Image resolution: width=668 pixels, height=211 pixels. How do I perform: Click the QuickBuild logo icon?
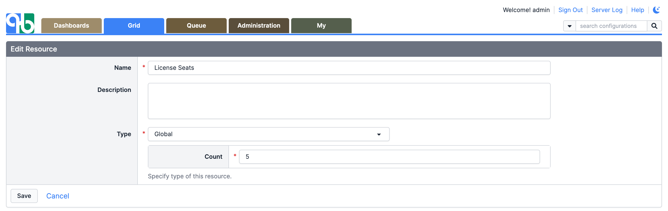click(20, 23)
